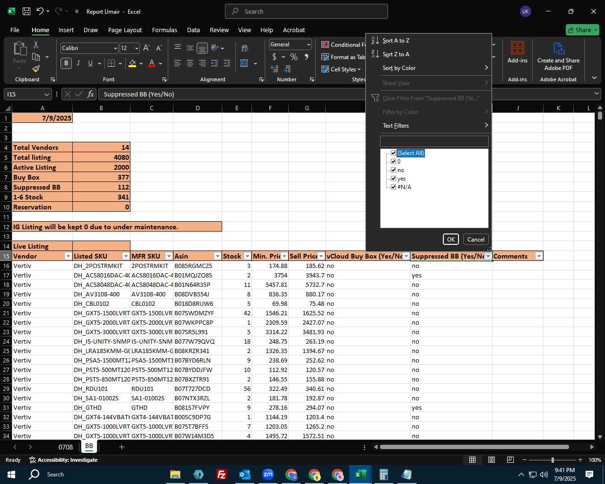Viewport: 605px width, 484px height.
Task: Click Bottom Align icon
Action: point(202,48)
